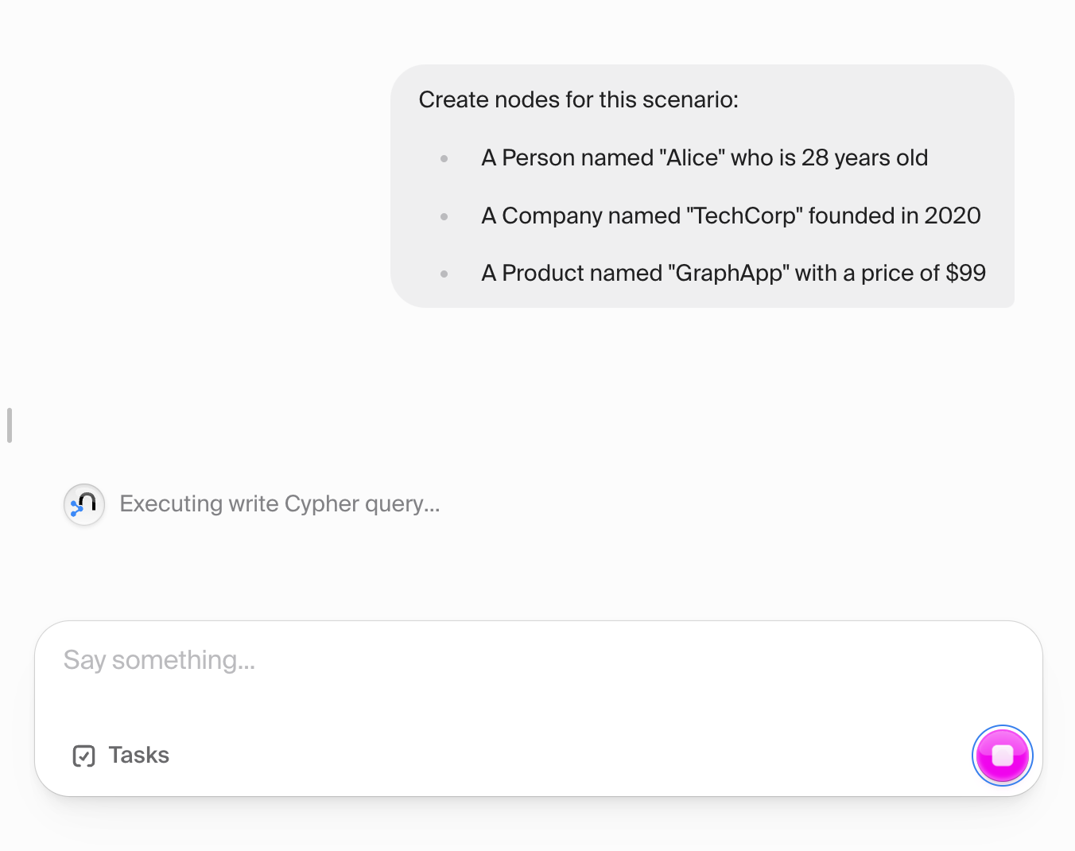Click the bullet dot beside the TechCorp item
1075x851 pixels.
click(x=443, y=216)
